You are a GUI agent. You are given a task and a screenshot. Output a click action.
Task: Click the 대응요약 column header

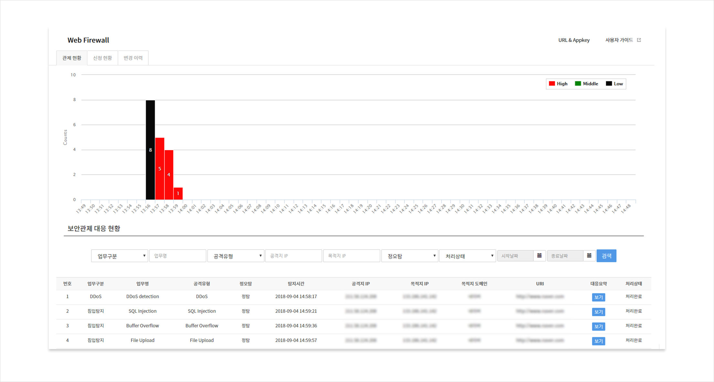[x=598, y=284]
